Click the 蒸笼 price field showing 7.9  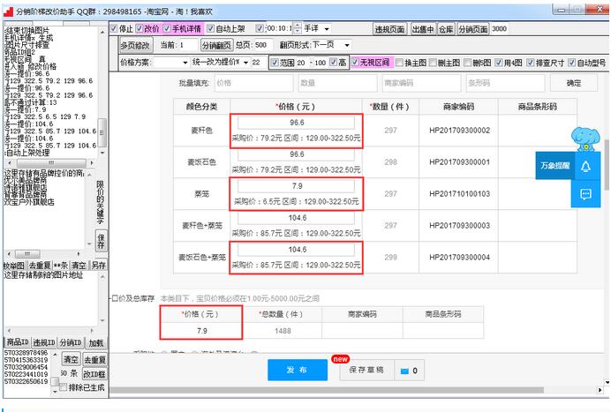[x=297, y=186]
